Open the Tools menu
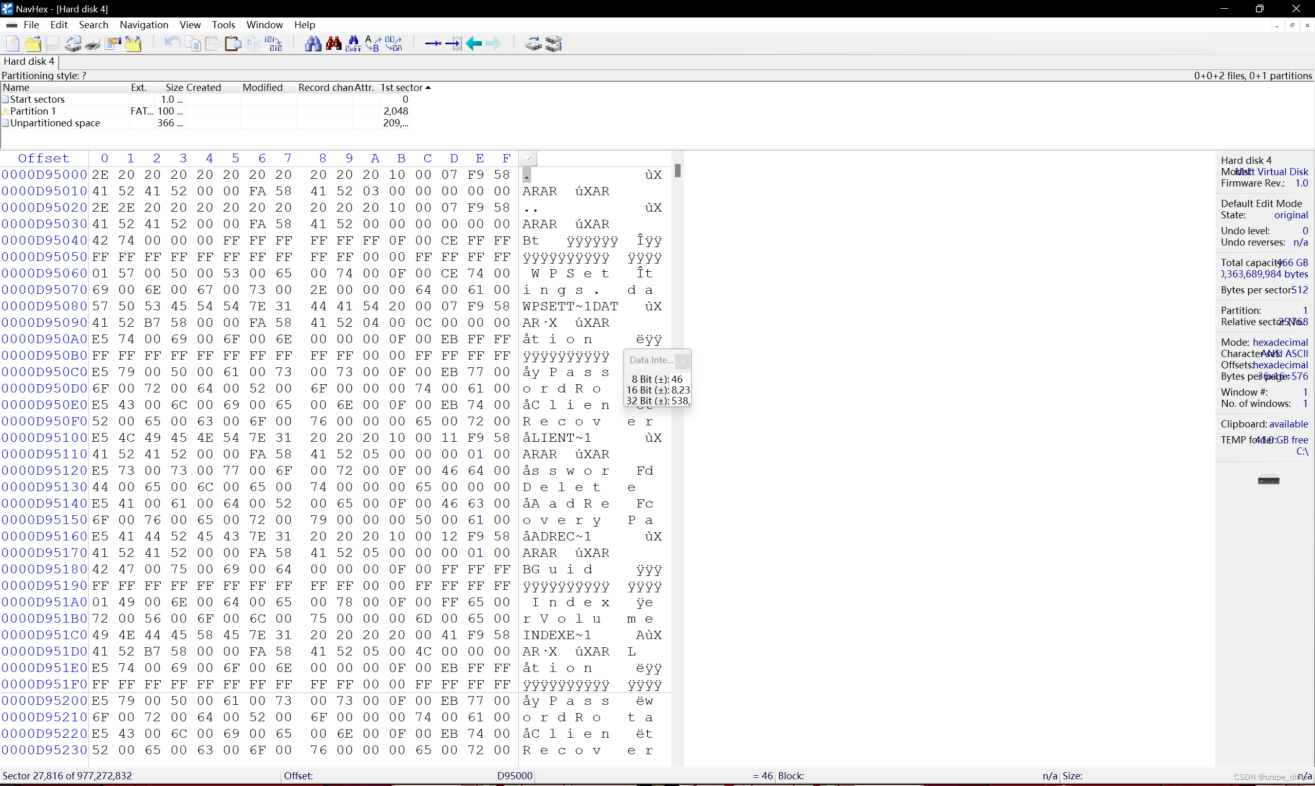This screenshot has width=1315, height=786. pyautogui.click(x=223, y=25)
